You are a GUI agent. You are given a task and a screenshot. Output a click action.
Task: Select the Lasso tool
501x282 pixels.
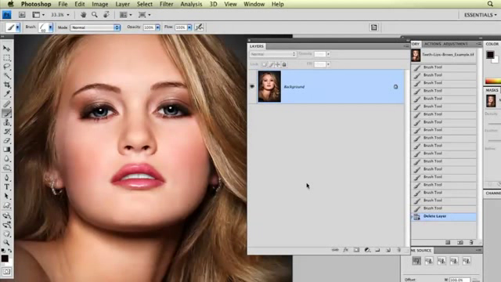click(6, 67)
